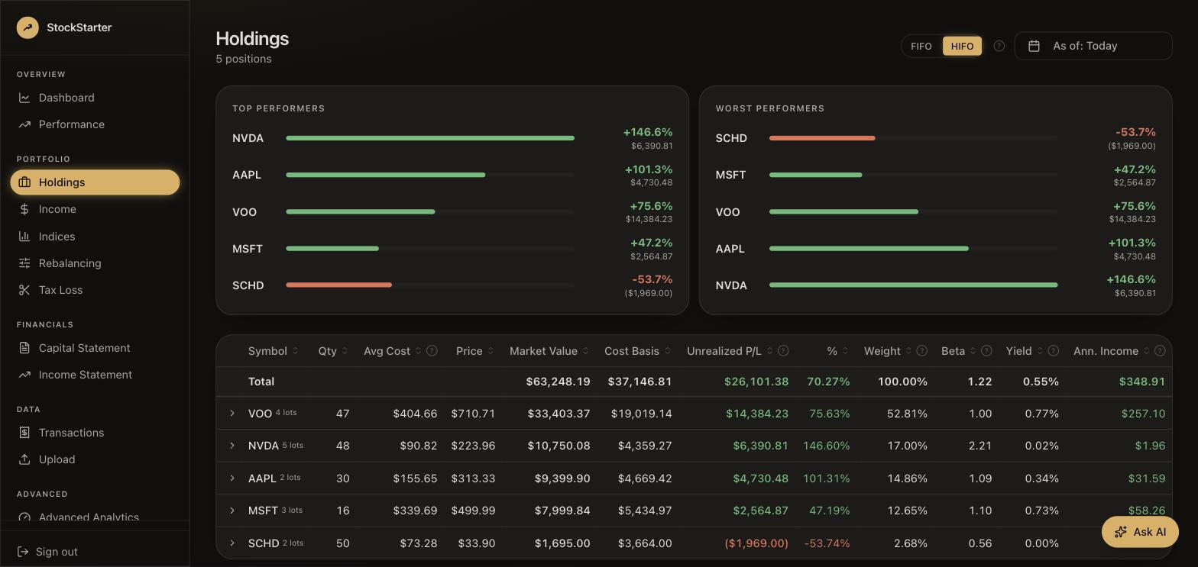Image resolution: width=1198 pixels, height=567 pixels.
Task: Click AAPL bar in Top Performers
Action: [386, 175]
